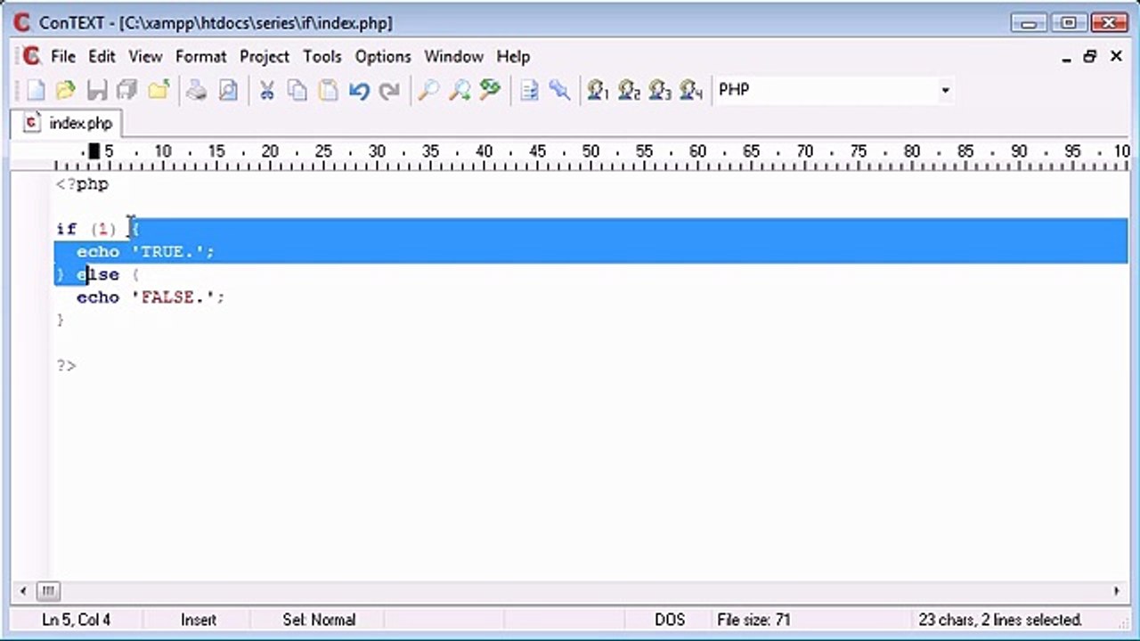Image resolution: width=1140 pixels, height=641 pixels.
Task: Click the horizontal scrollbar thumb
Action: [x=48, y=590]
